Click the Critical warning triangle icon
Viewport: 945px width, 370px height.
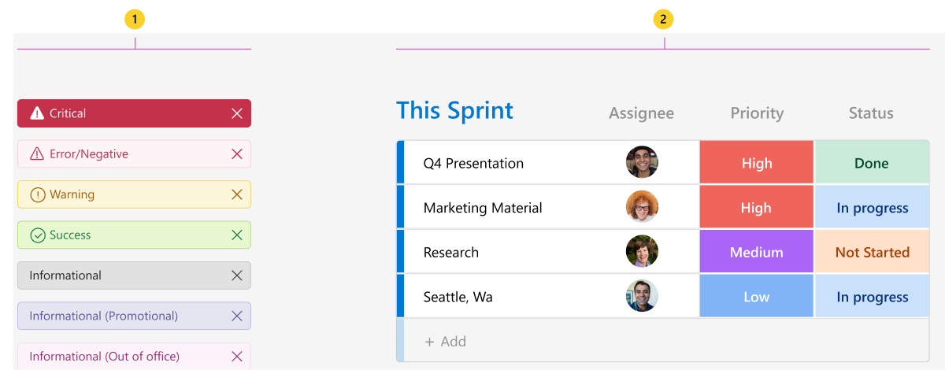point(37,113)
